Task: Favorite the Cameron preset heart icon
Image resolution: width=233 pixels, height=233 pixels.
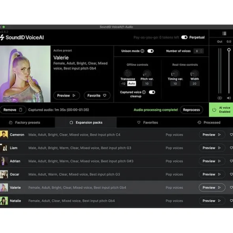Action: tap(231, 134)
